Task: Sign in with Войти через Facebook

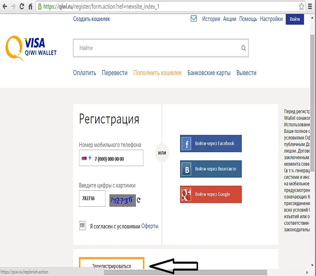Action: click(x=211, y=144)
